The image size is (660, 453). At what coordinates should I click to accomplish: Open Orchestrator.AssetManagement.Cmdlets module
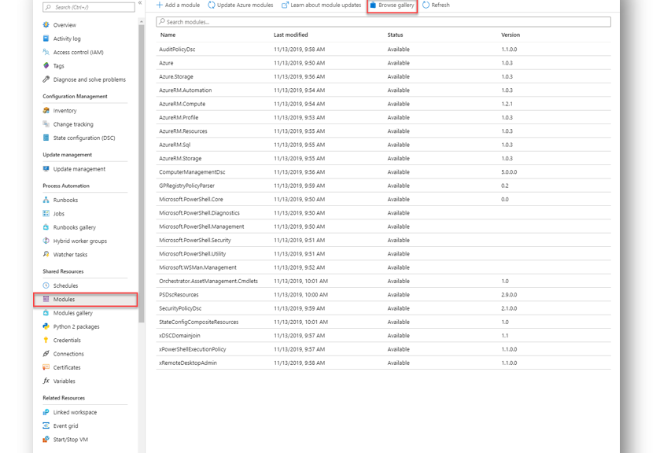383,281
